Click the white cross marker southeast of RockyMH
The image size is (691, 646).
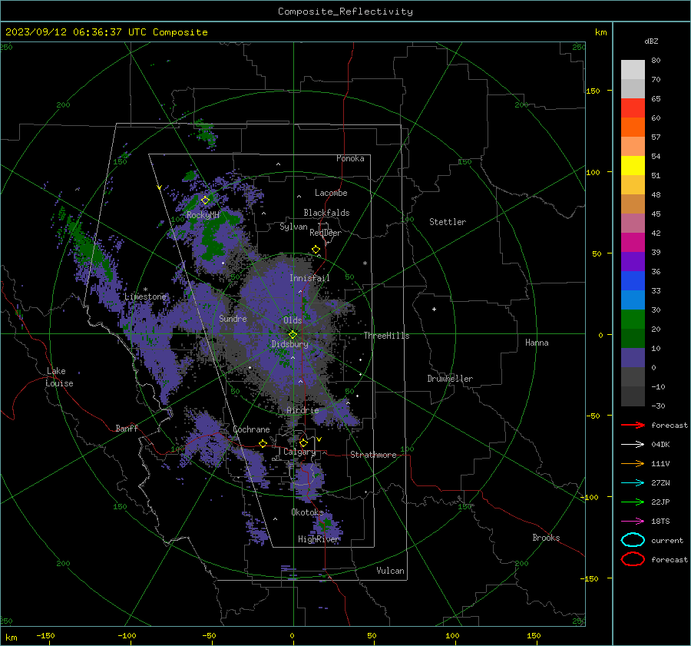click(x=223, y=263)
